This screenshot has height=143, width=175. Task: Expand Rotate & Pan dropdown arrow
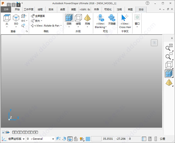point(61,26)
